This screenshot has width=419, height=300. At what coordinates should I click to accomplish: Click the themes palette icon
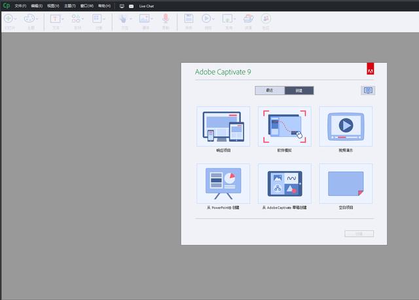point(29,18)
